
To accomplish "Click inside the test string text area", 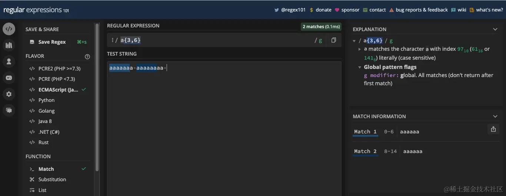I will click(x=224, y=129).
